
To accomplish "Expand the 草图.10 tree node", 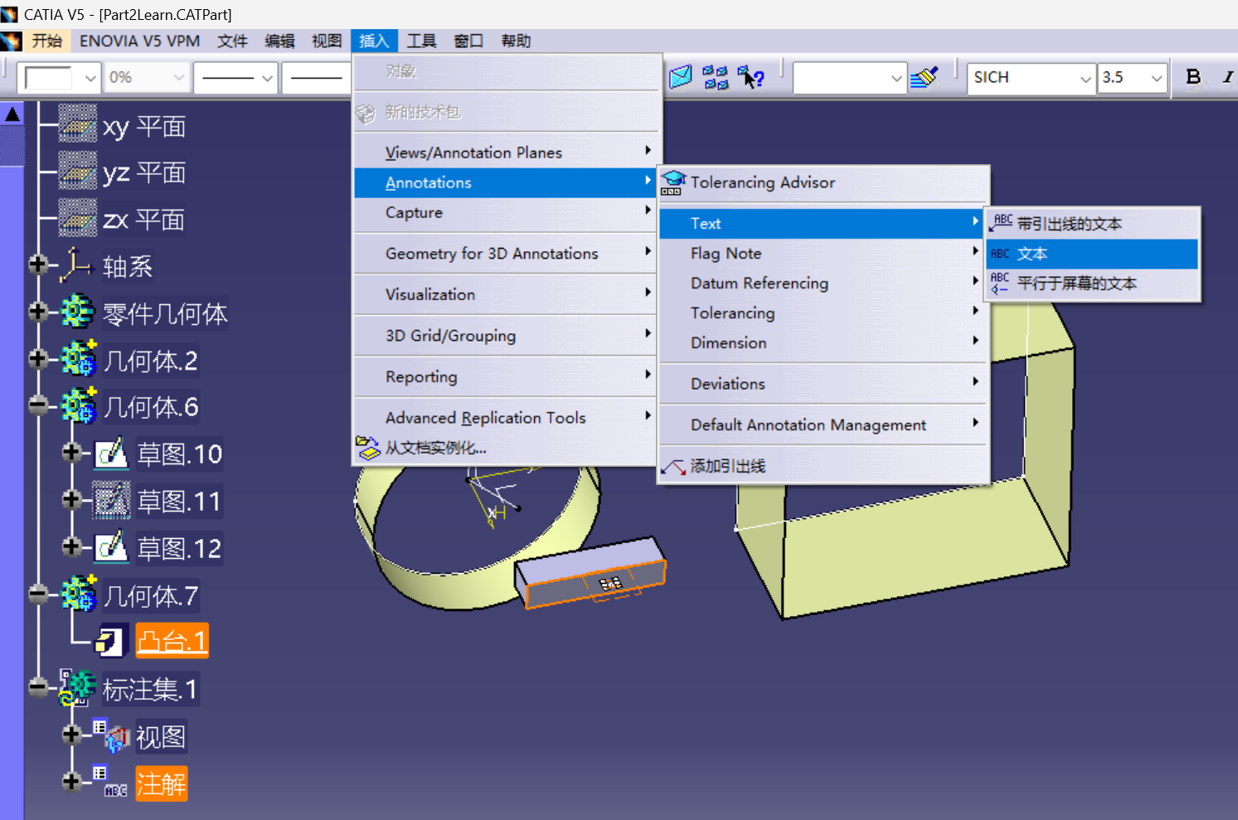I will point(71,452).
